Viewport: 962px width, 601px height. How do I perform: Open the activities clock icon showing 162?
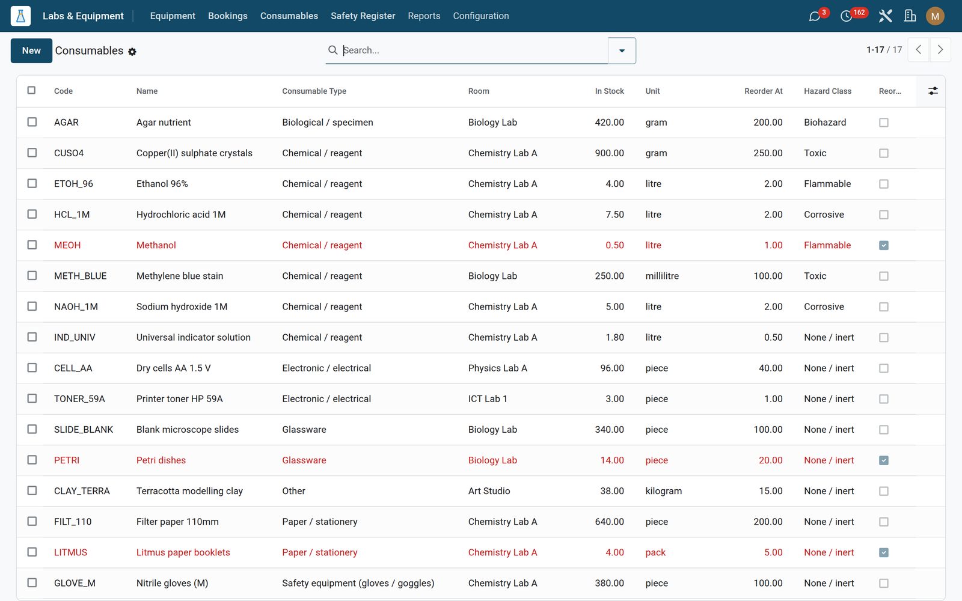pos(846,16)
